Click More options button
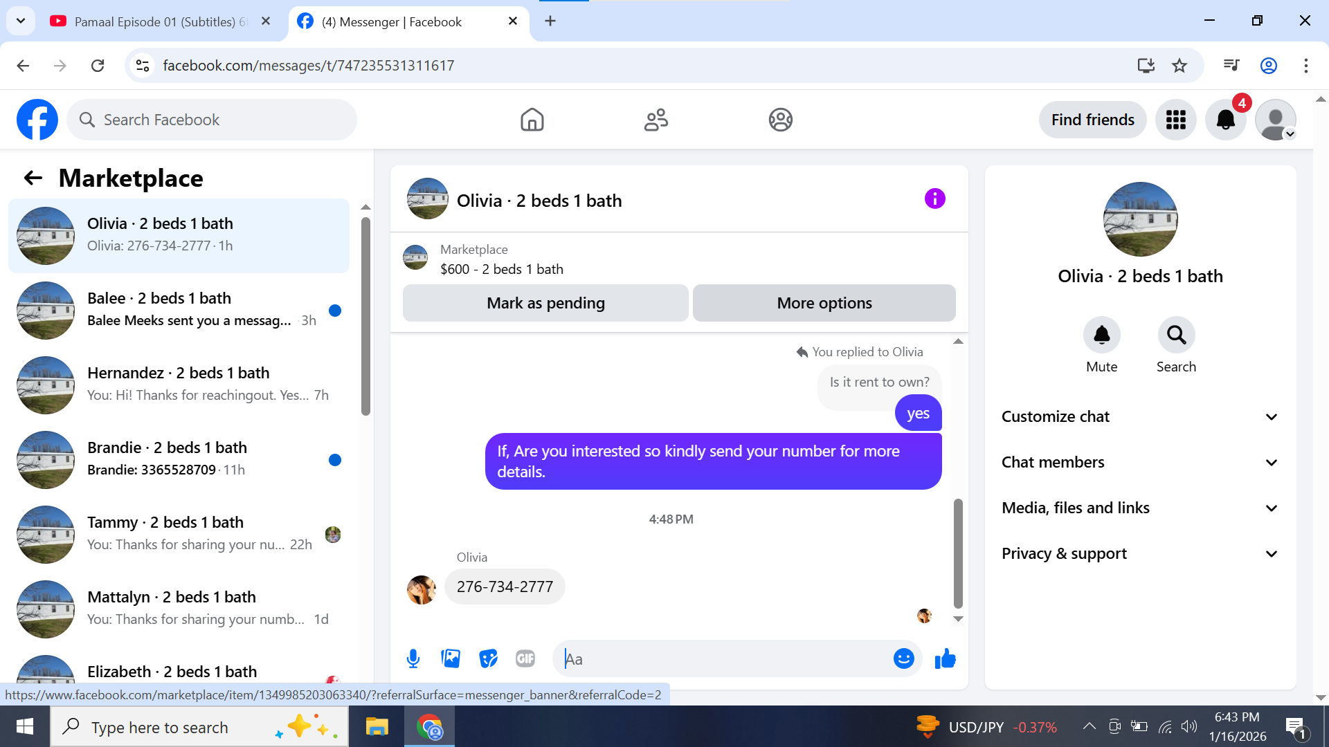This screenshot has height=747, width=1329. [x=824, y=303]
